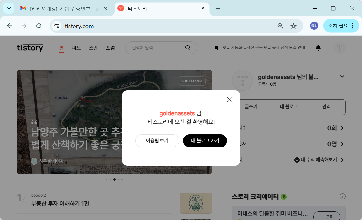
Task: Close the welcome popup dialog
Action: click(x=229, y=100)
